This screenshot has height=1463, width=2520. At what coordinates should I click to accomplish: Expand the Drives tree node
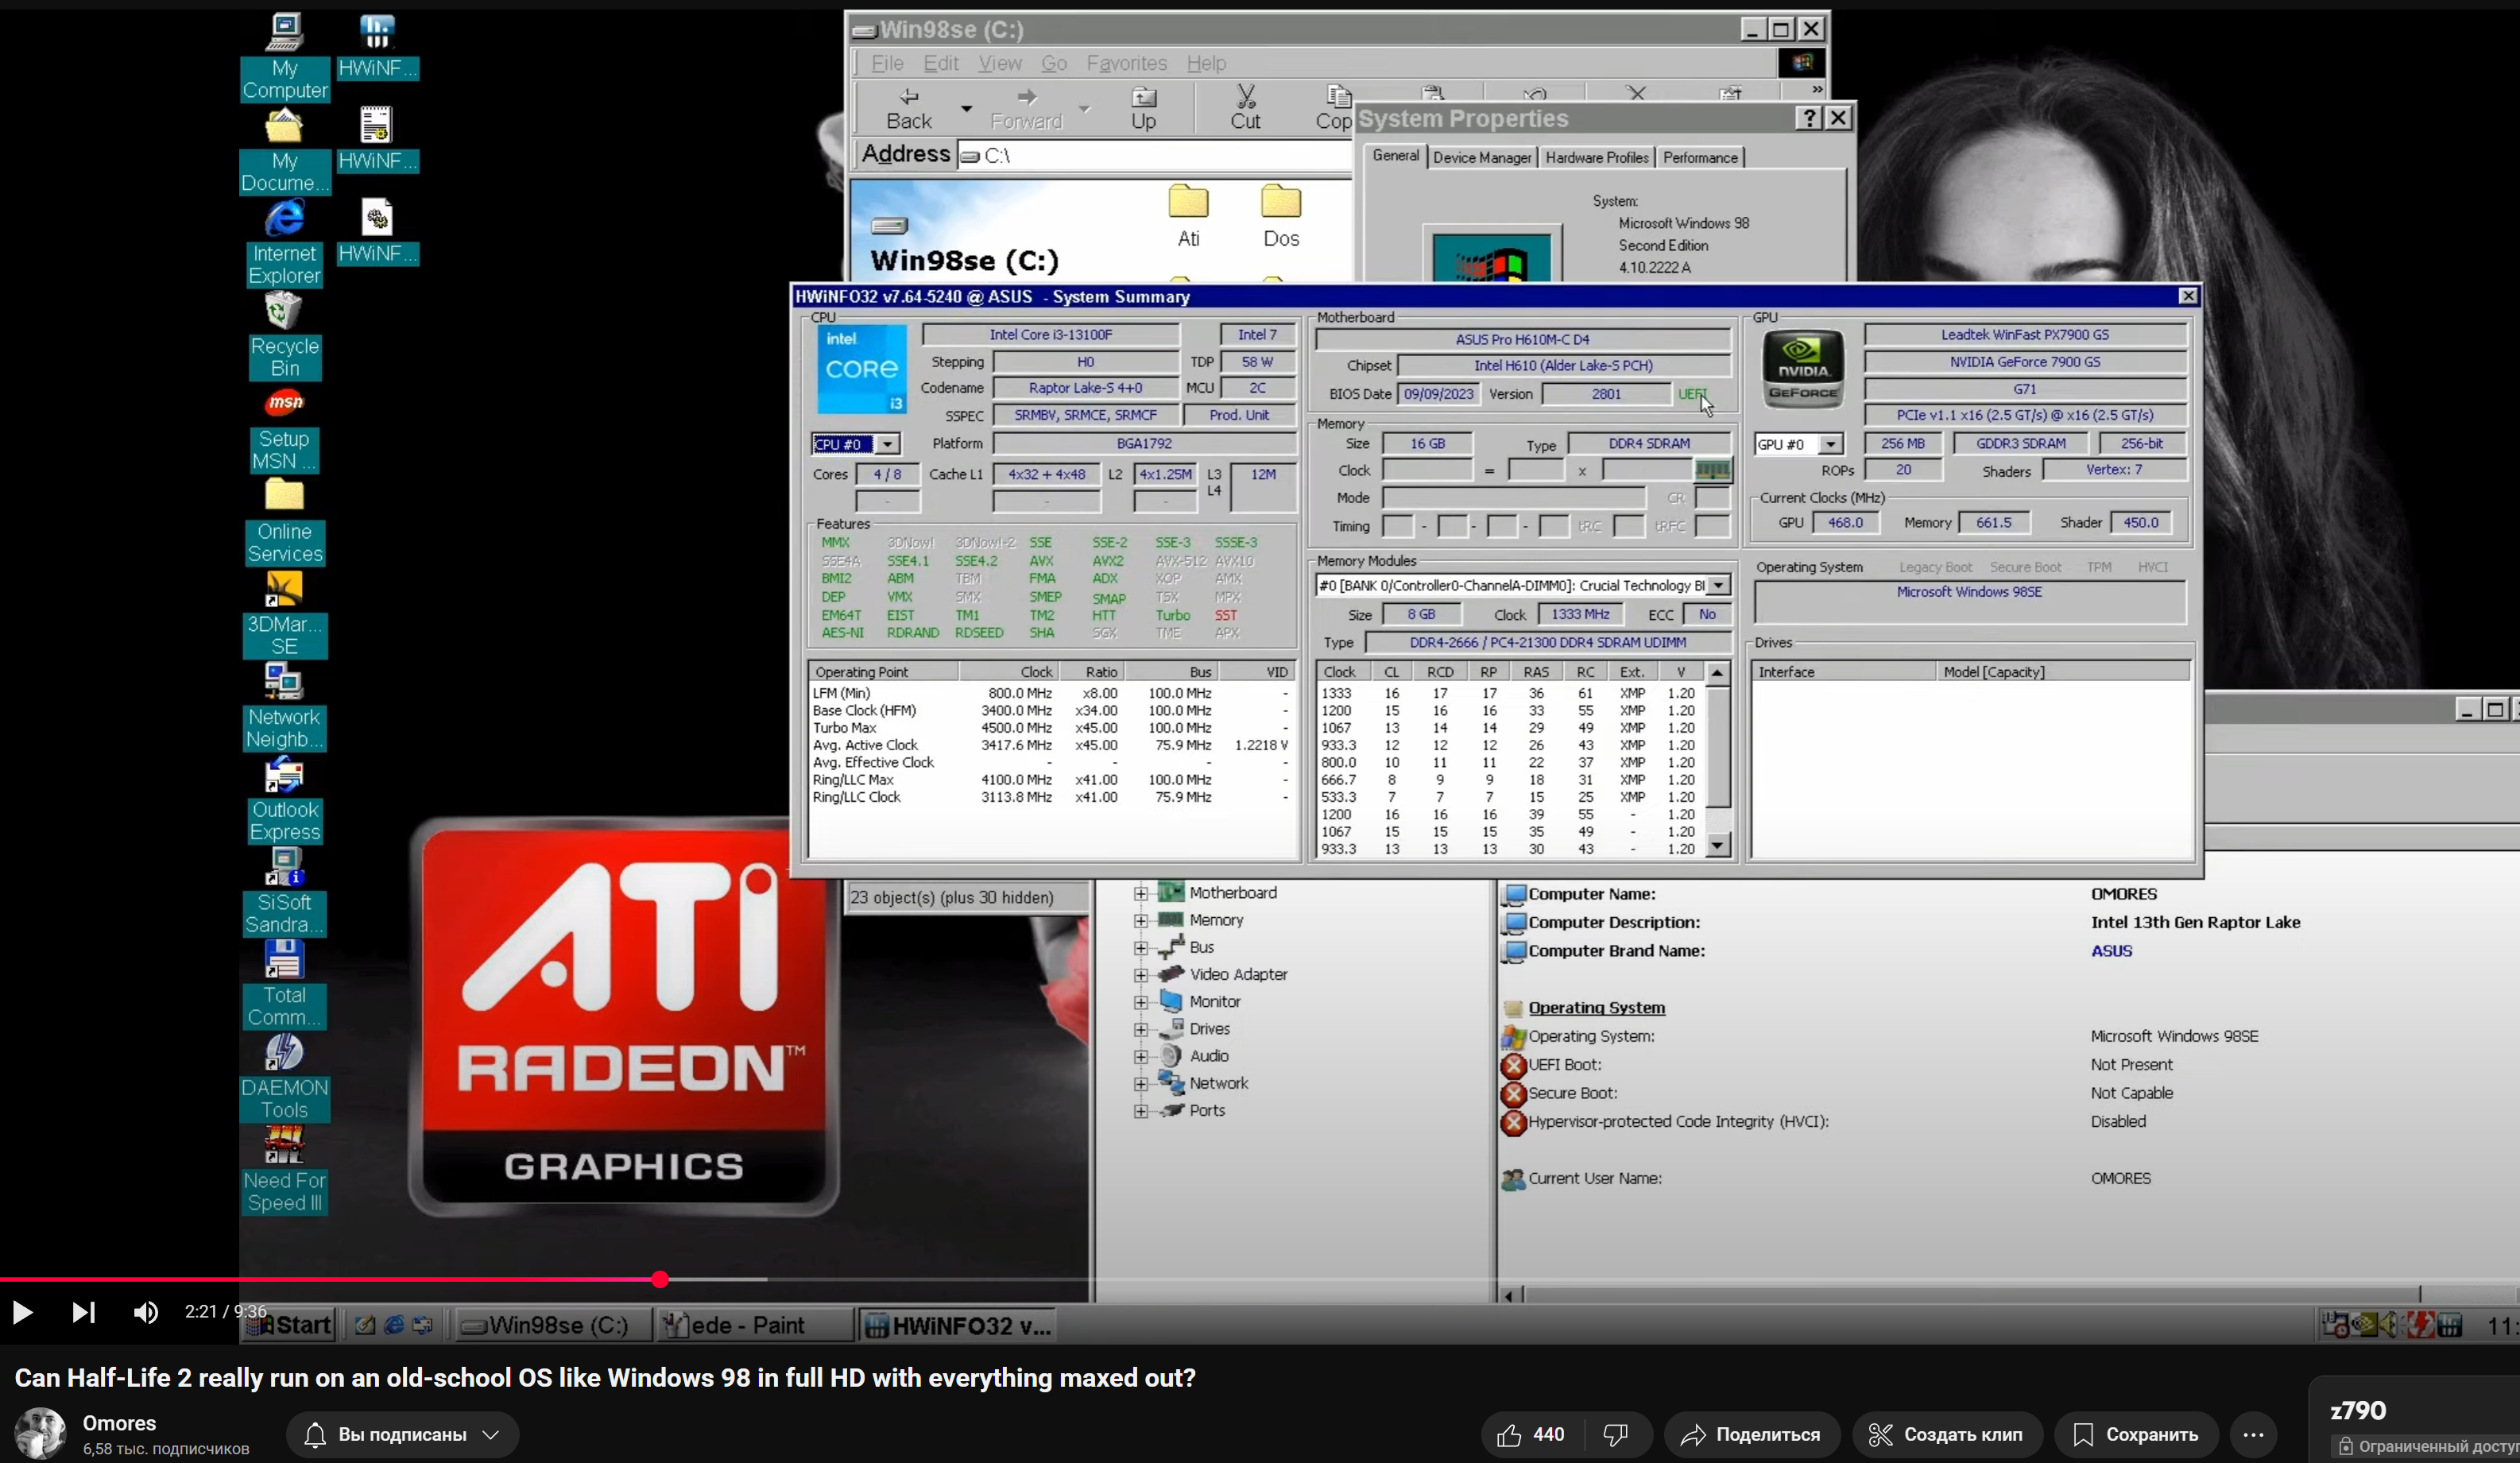[x=1141, y=1029]
